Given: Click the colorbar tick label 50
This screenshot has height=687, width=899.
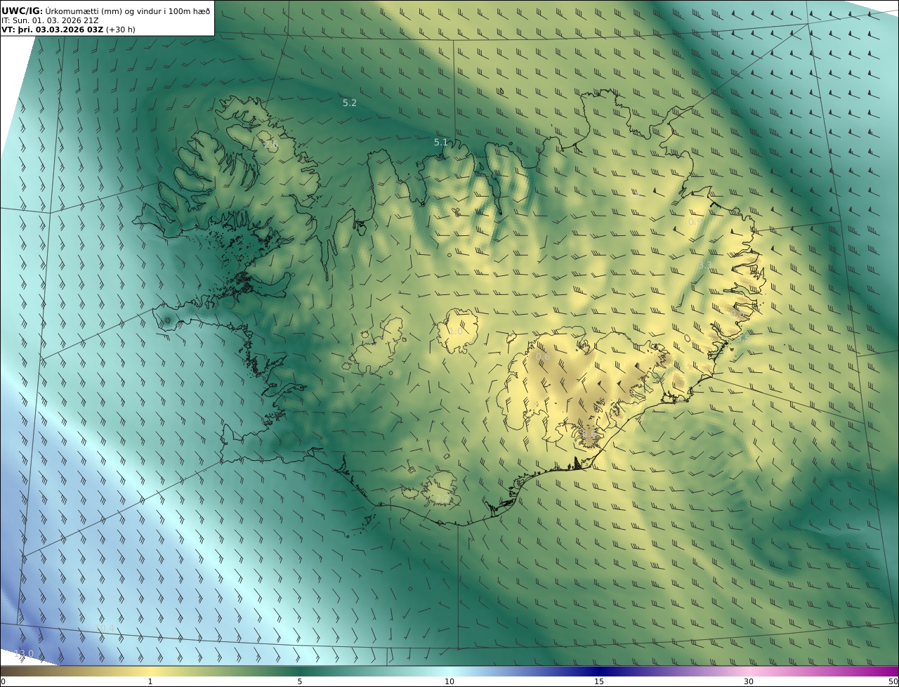Looking at the screenshot, I should (893, 681).
